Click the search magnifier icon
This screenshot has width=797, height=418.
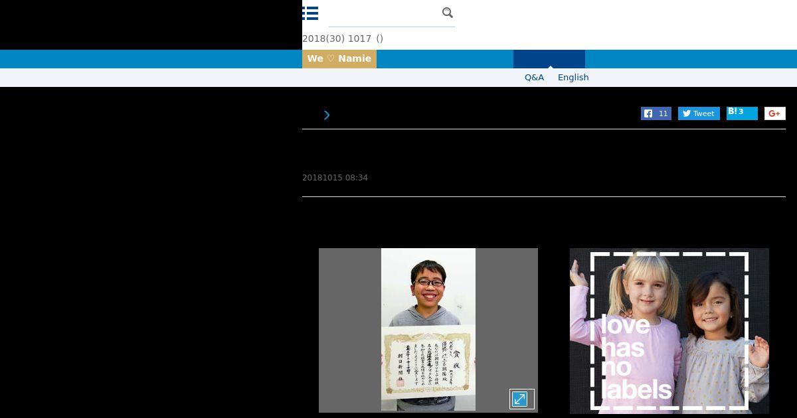(448, 13)
